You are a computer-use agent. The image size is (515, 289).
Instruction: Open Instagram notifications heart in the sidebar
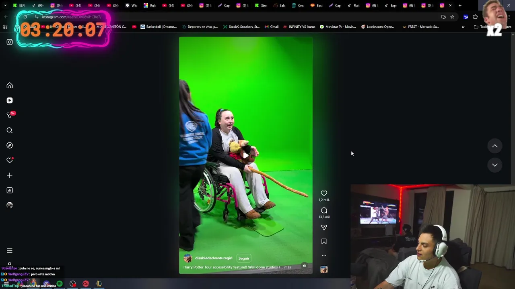[10, 160]
